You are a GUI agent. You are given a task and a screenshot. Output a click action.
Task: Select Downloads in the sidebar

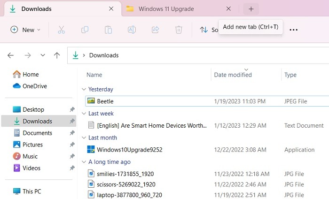click(x=39, y=121)
